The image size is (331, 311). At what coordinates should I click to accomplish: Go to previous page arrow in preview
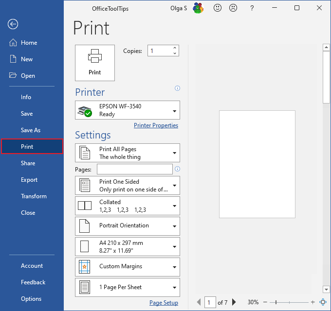199,302
